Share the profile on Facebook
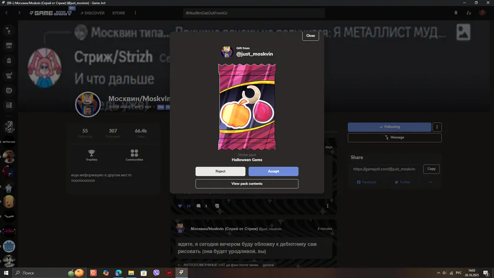Image resolution: width=494 pixels, height=278 pixels. tap(367, 182)
